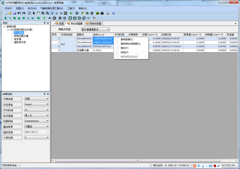Open the 离散点类型 dropdown

tap(95, 29)
